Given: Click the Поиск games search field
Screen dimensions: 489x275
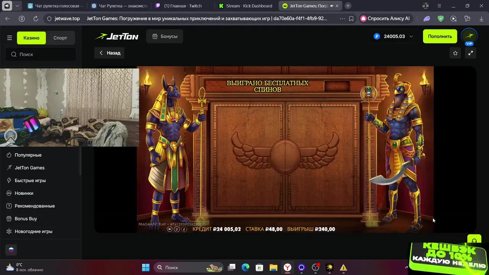Looking at the screenshot, I should pyautogui.click(x=40, y=54).
